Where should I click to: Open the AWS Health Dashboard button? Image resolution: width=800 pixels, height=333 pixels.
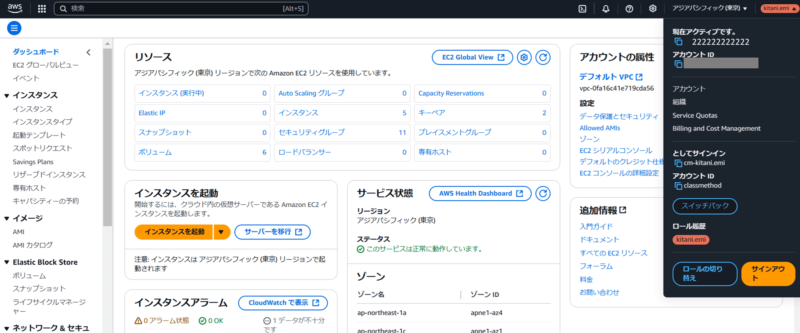(480, 193)
